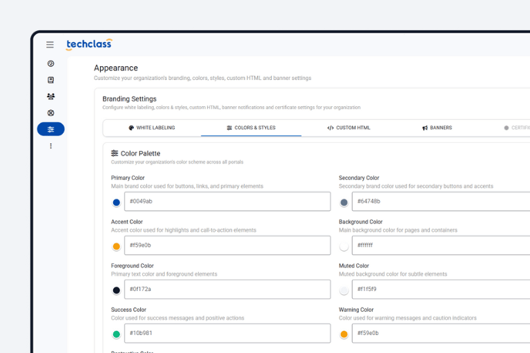Click the Warning Color label
Viewport: 530px width, 353px height.
click(356, 310)
